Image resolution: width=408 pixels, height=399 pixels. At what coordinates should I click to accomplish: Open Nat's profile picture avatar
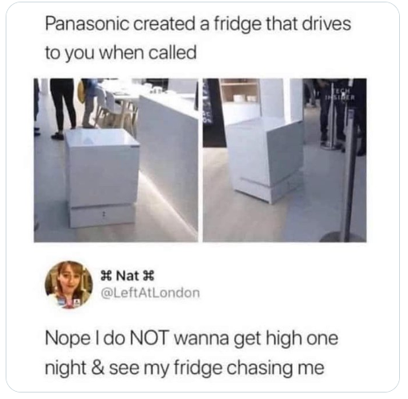(x=68, y=285)
